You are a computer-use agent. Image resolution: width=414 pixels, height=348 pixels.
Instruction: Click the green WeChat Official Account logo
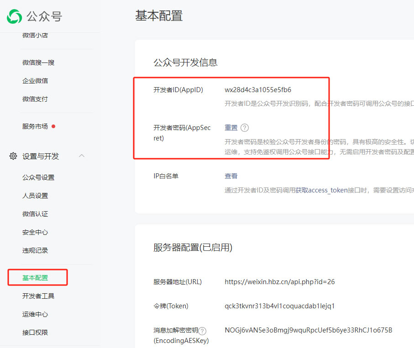click(14, 16)
